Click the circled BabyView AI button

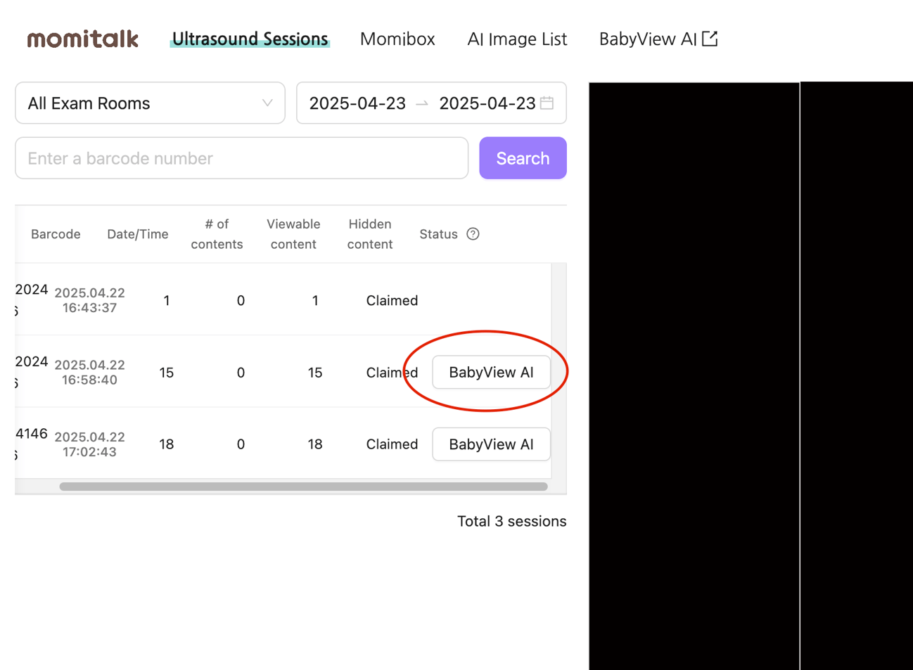click(x=491, y=372)
